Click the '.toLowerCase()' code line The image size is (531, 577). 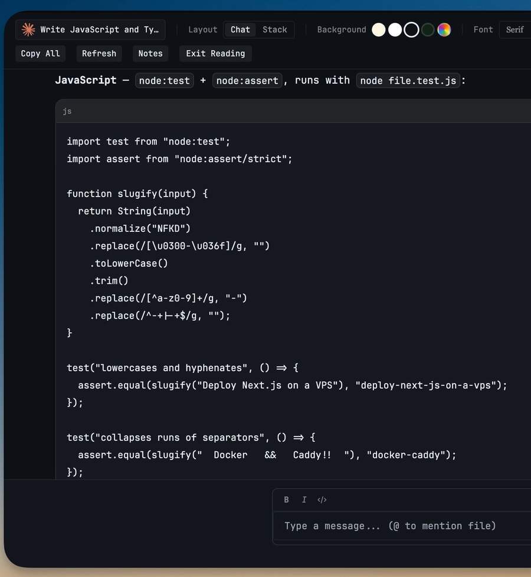[x=129, y=264]
